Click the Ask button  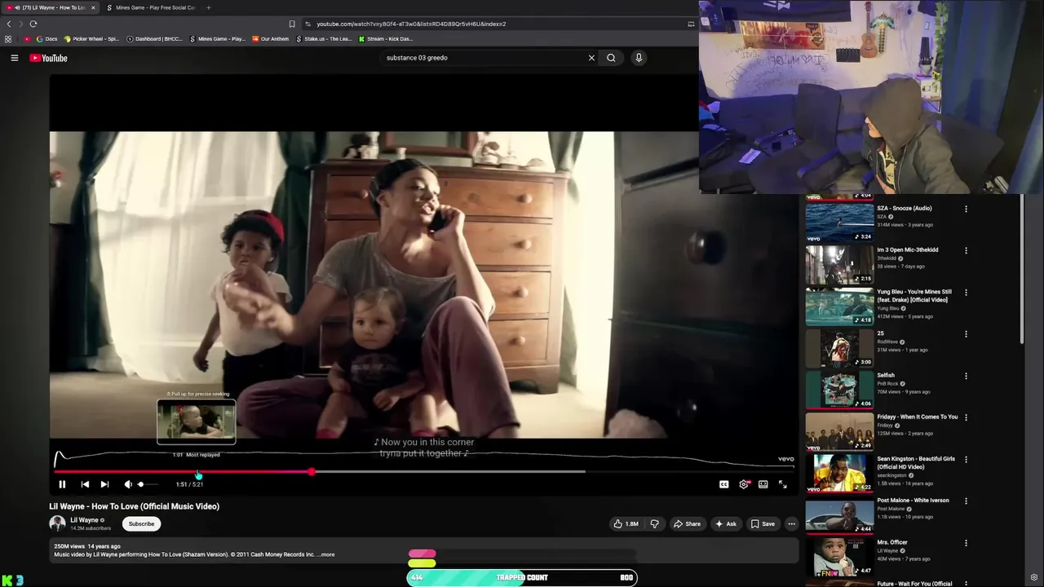click(x=725, y=524)
